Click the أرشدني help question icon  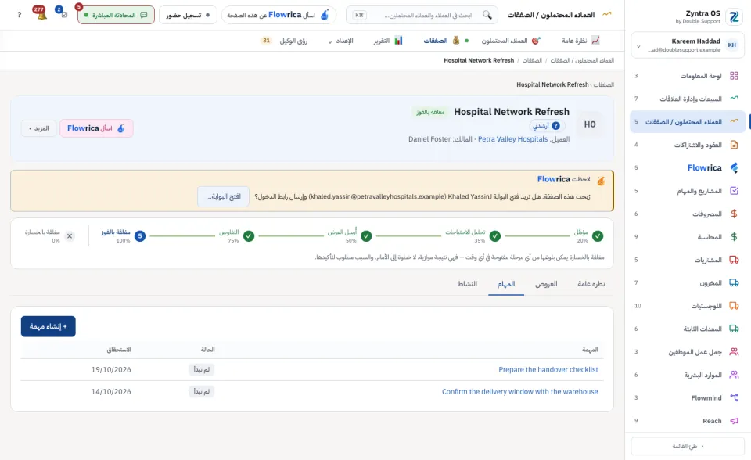pyautogui.click(x=555, y=125)
